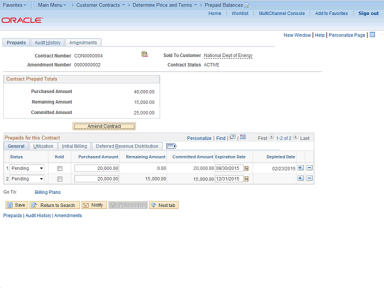Delete prepaid row 1
The height and width of the screenshot is (288, 384).
point(310,168)
